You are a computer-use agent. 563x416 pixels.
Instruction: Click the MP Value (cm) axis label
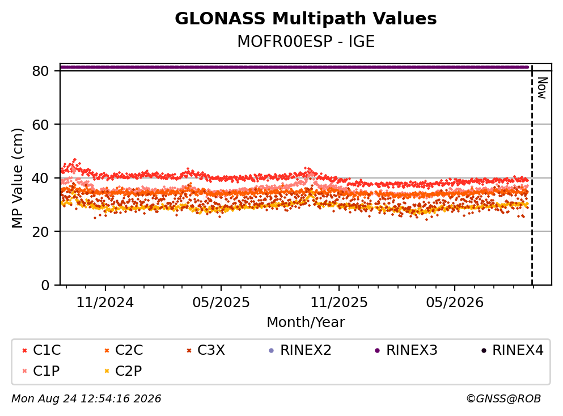(17, 178)
